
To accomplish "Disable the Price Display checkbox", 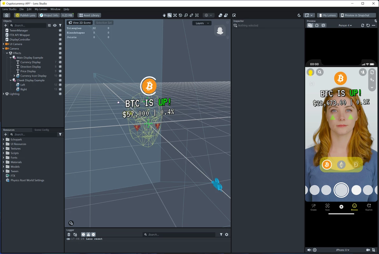I will click(60, 71).
